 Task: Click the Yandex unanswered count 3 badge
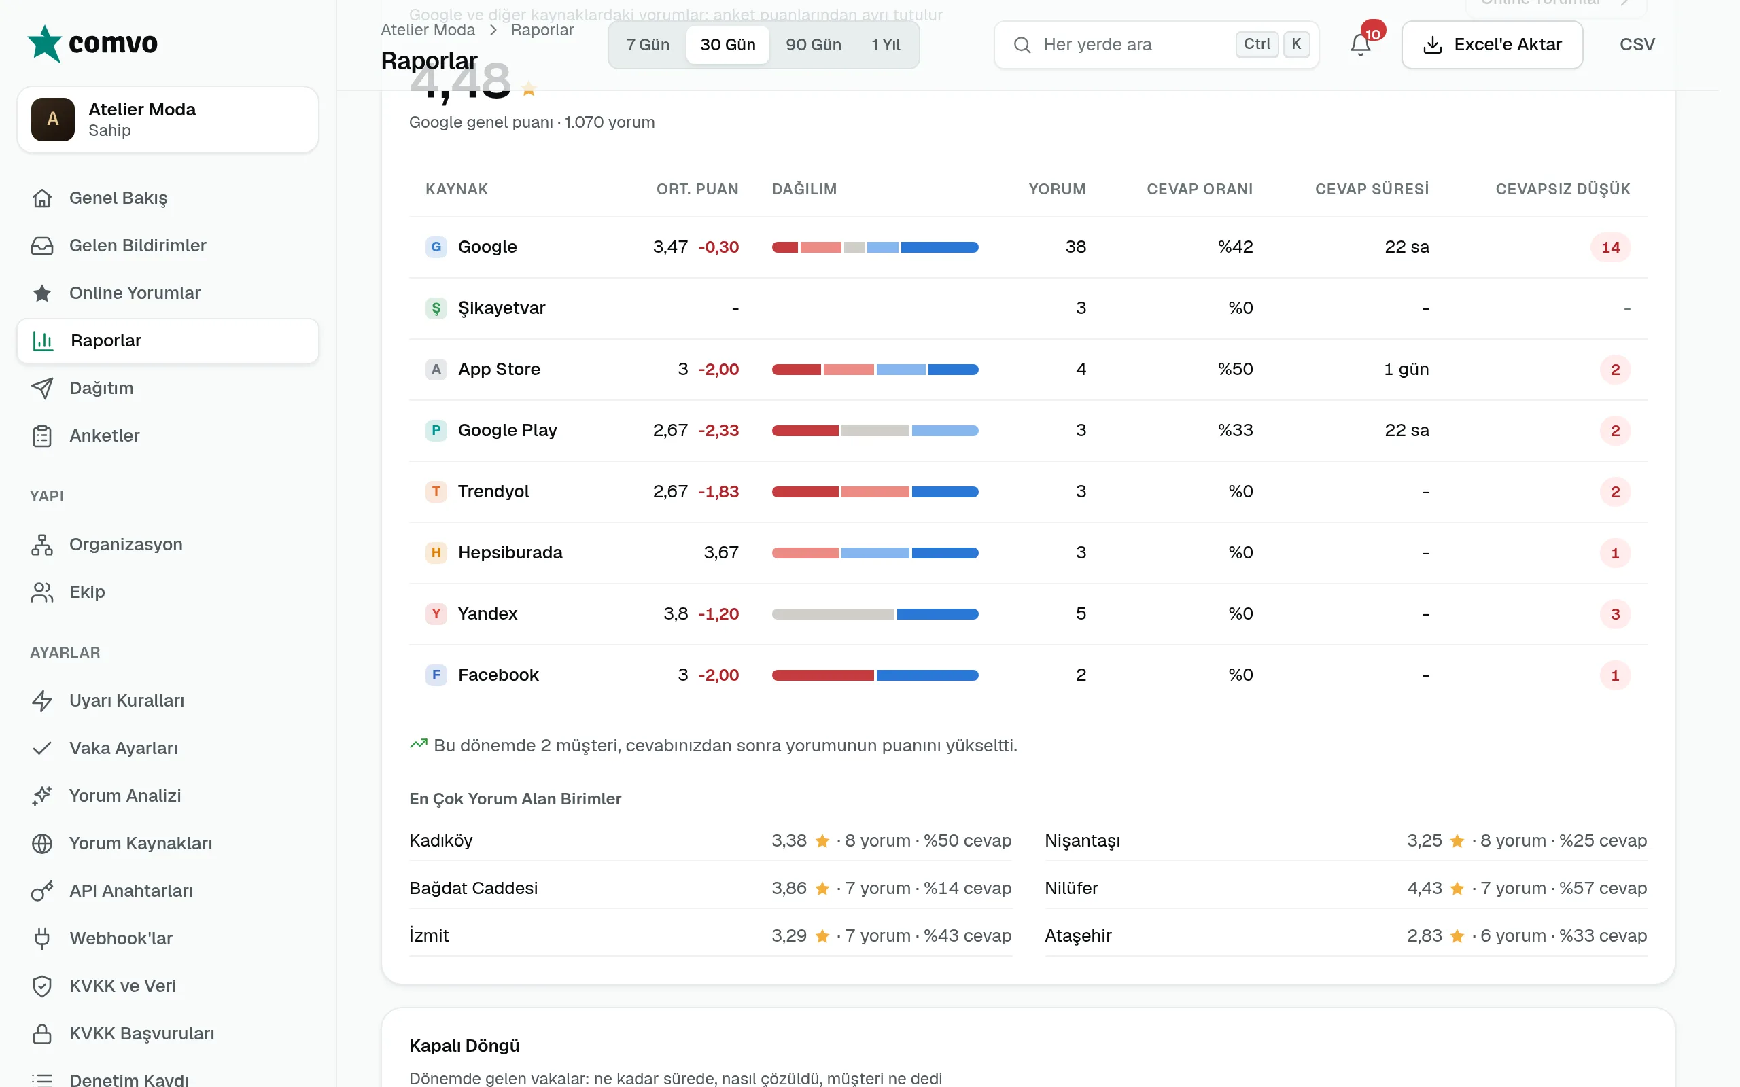click(1615, 614)
